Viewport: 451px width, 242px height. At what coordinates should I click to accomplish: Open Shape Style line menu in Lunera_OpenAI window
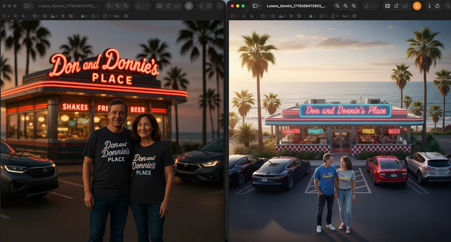pyautogui.click(x=84, y=16)
